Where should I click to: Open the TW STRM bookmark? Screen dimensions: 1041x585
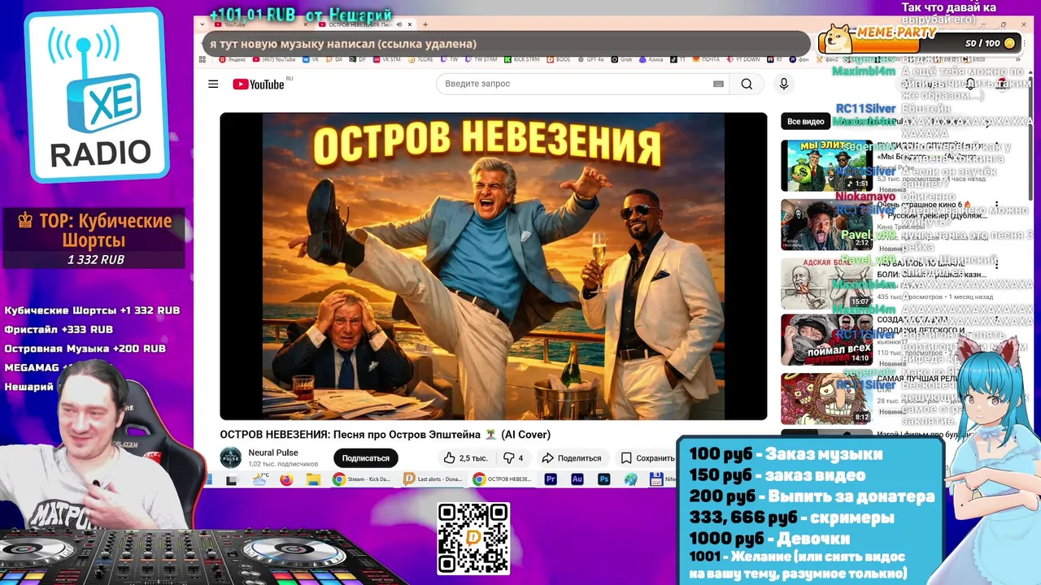(x=481, y=59)
